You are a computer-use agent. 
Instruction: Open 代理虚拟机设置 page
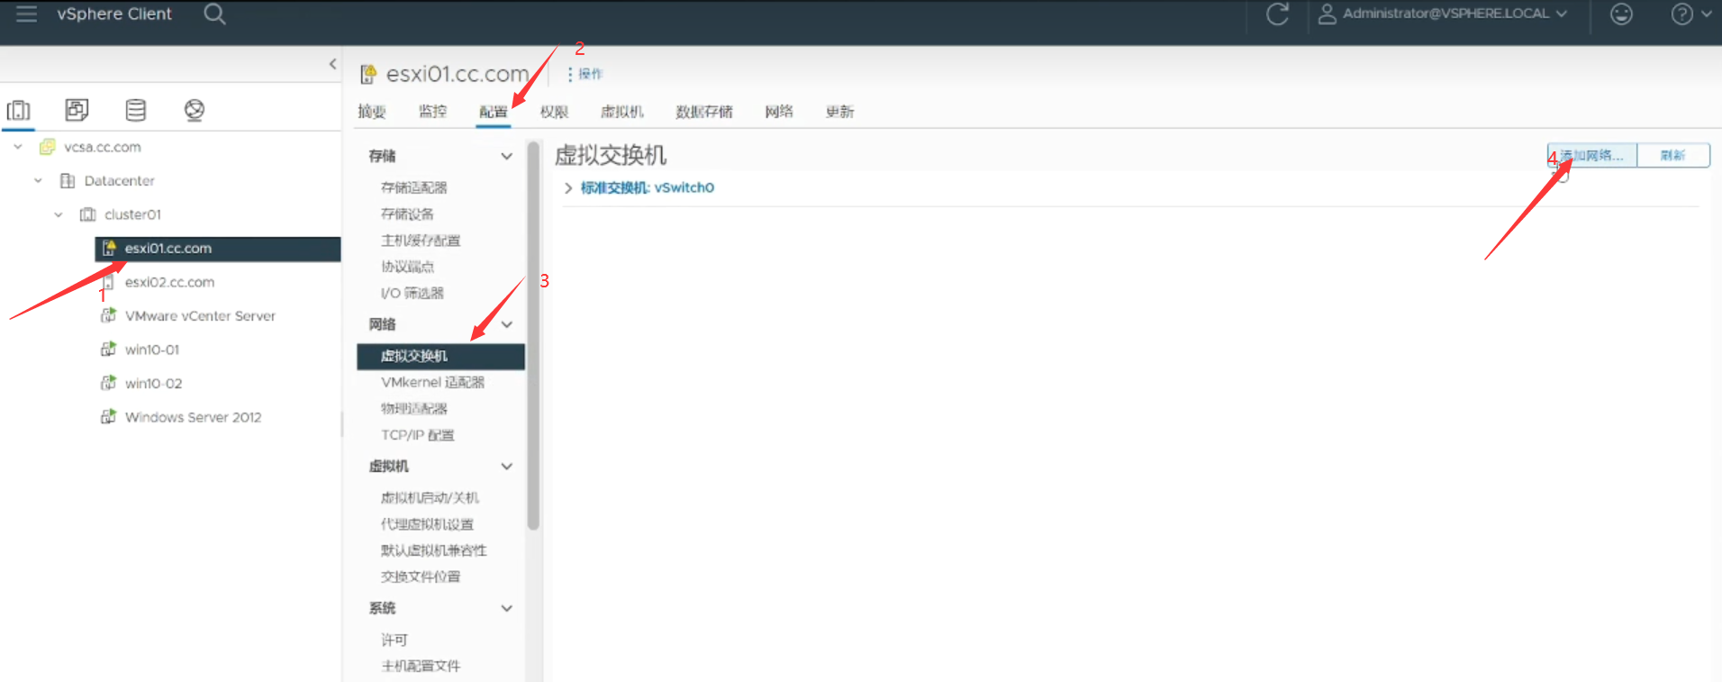[427, 524]
